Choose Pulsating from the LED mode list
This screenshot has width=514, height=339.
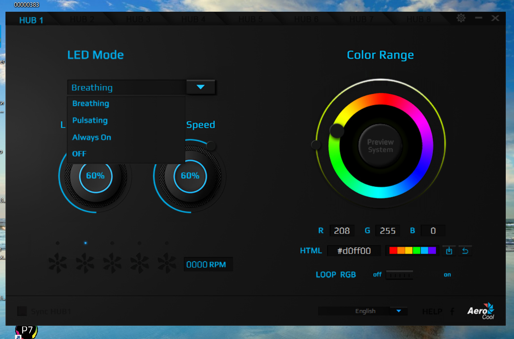[x=90, y=120]
